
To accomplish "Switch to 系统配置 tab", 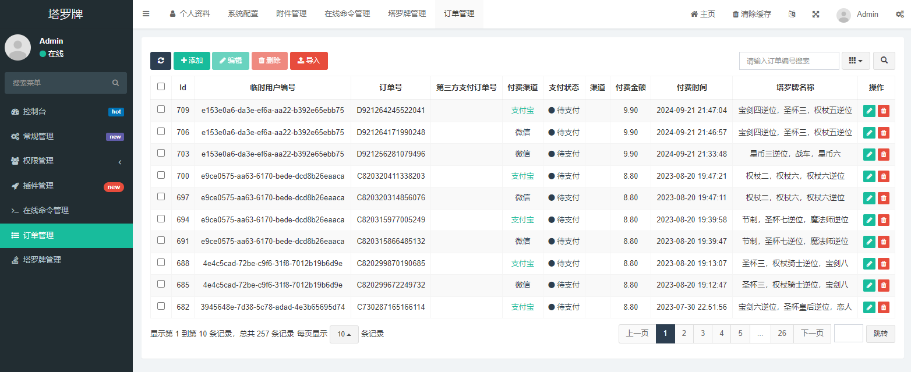I will [243, 14].
